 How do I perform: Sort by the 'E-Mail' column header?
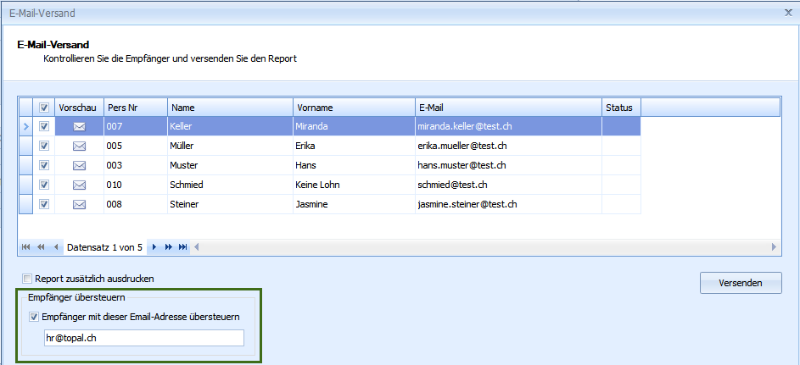pyautogui.click(x=506, y=108)
